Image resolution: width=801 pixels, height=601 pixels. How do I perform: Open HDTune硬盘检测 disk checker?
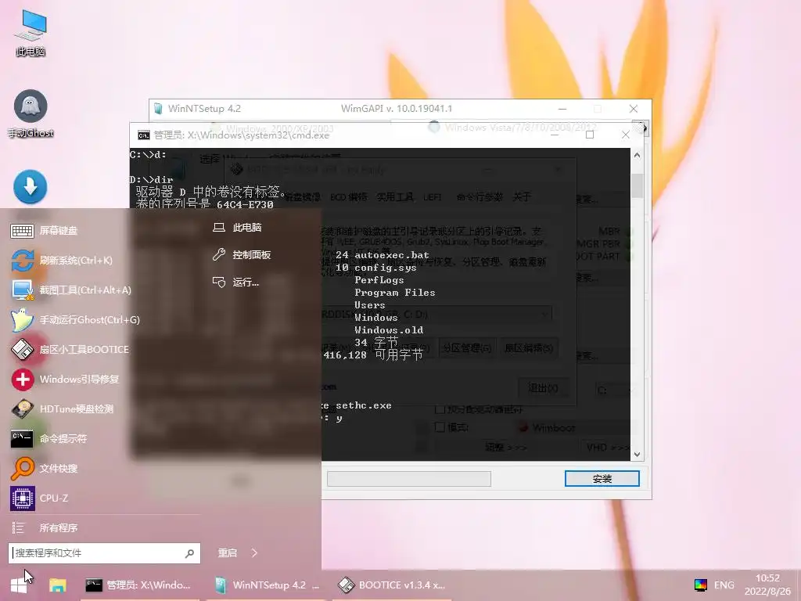(62, 408)
